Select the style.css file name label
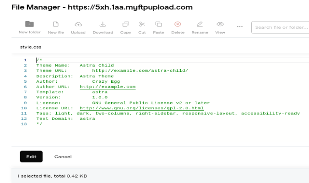 coord(31,47)
